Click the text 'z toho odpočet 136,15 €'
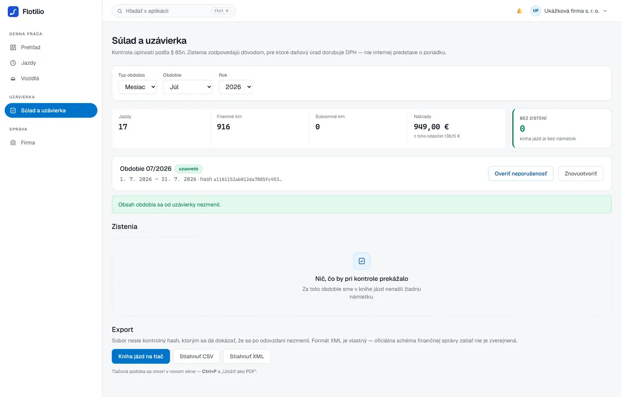621x397 pixels. point(437,136)
